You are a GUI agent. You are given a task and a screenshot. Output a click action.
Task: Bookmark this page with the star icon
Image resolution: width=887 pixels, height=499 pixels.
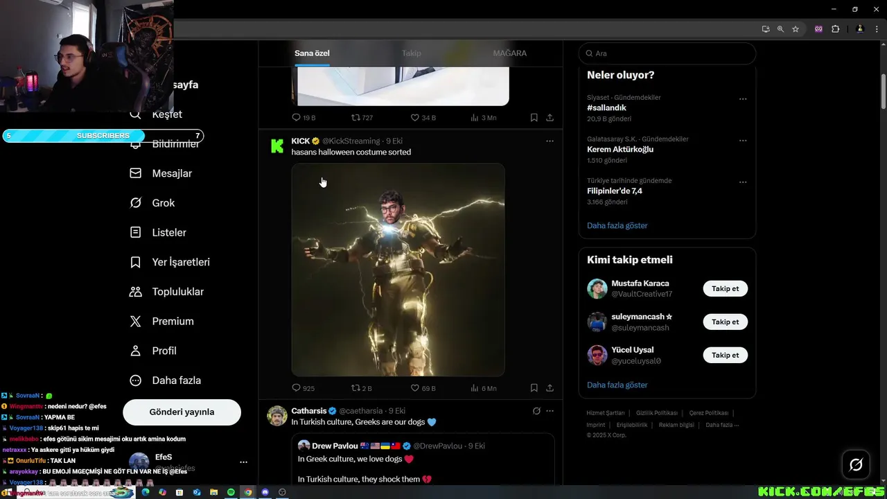click(796, 29)
